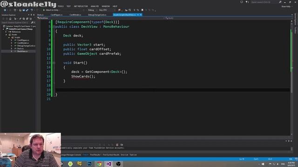Open the Any CPU platform dropdown
The height and width of the screenshot is (167, 298).
click(x=107, y=10)
